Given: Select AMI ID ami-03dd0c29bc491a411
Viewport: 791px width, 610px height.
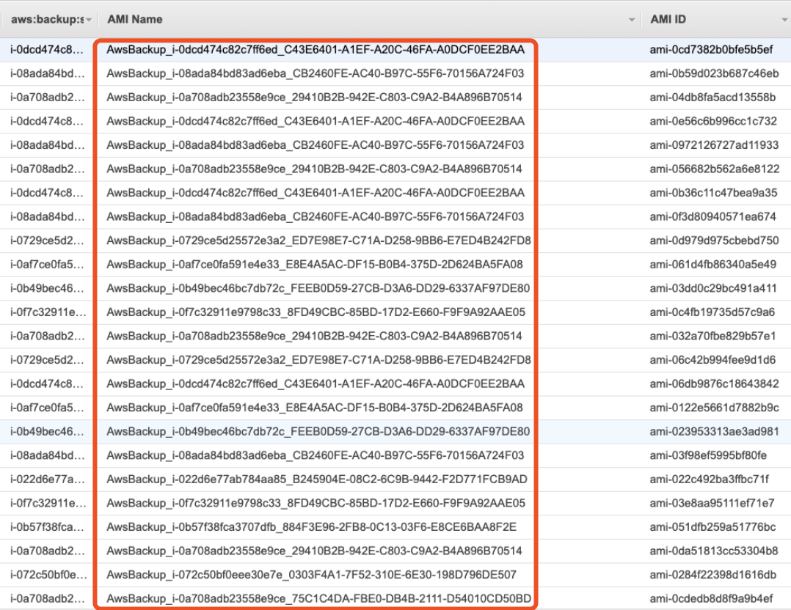Looking at the screenshot, I should pos(713,288).
